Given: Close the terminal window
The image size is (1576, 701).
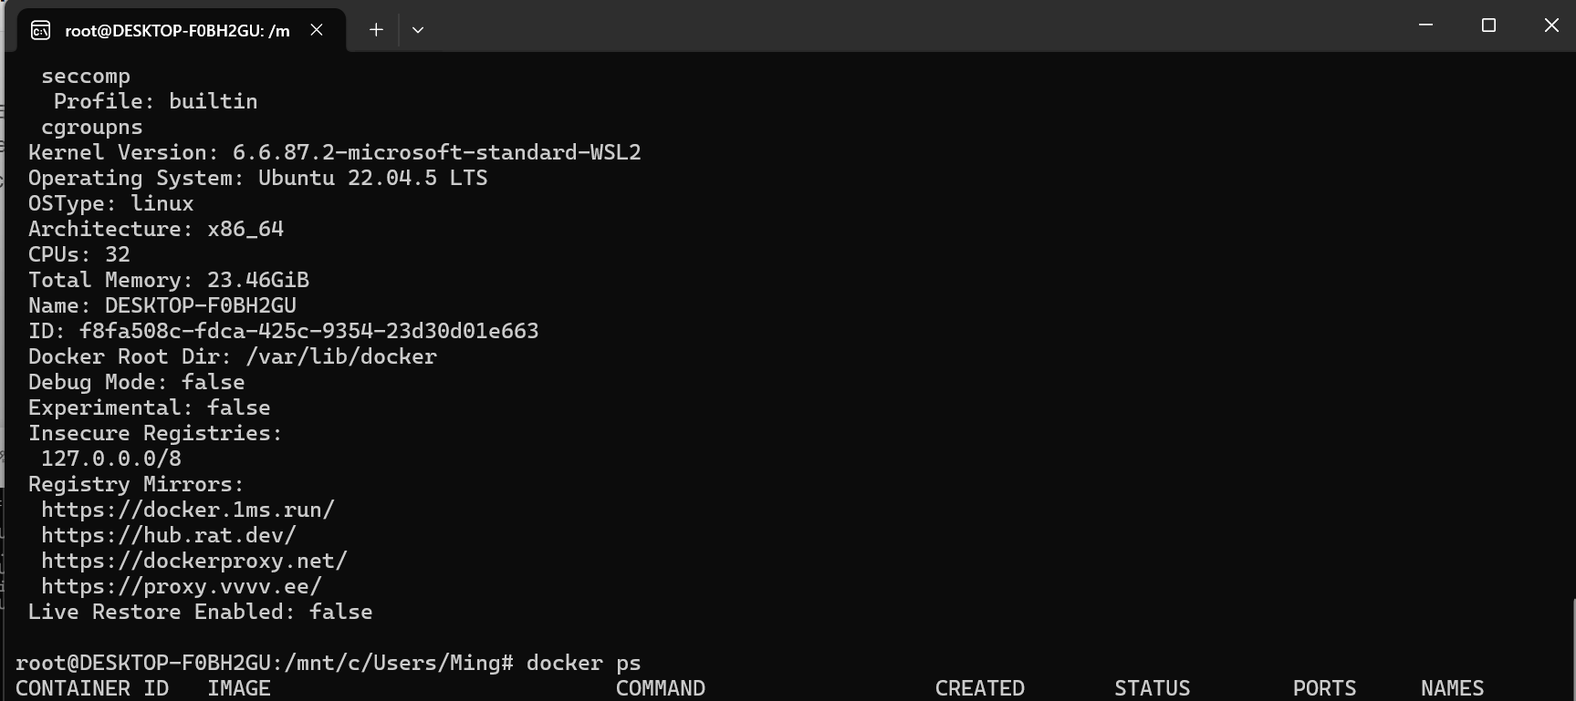Looking at the screenshot, I should point(1551,25).
